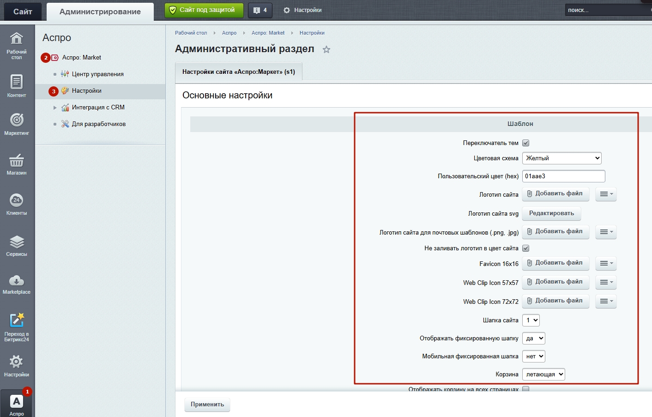Open Логотип сайта file options menu
Viewport: 652px width, 417px height.
pos(606,194)
